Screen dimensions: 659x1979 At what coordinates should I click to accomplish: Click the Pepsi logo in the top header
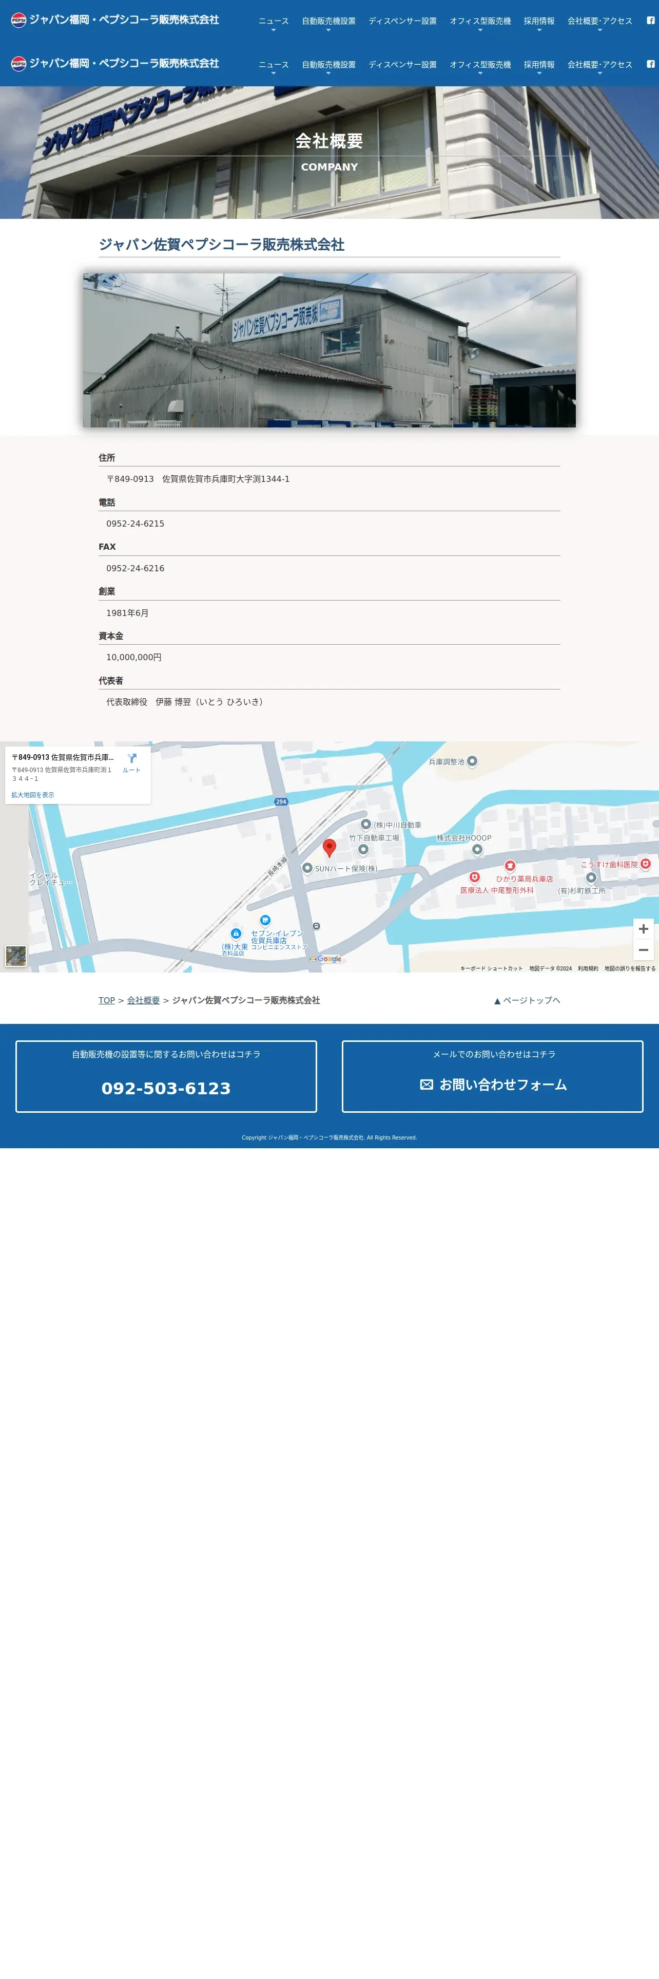point(18,20)
